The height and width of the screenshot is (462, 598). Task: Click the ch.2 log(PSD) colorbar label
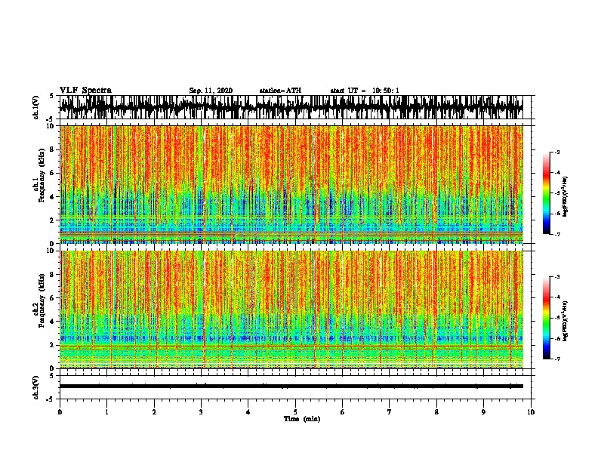(566, 322)
